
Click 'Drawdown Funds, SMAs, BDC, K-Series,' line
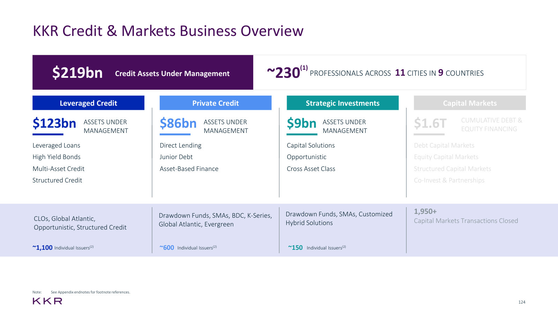pyautogui.click(x=215, y=216)
